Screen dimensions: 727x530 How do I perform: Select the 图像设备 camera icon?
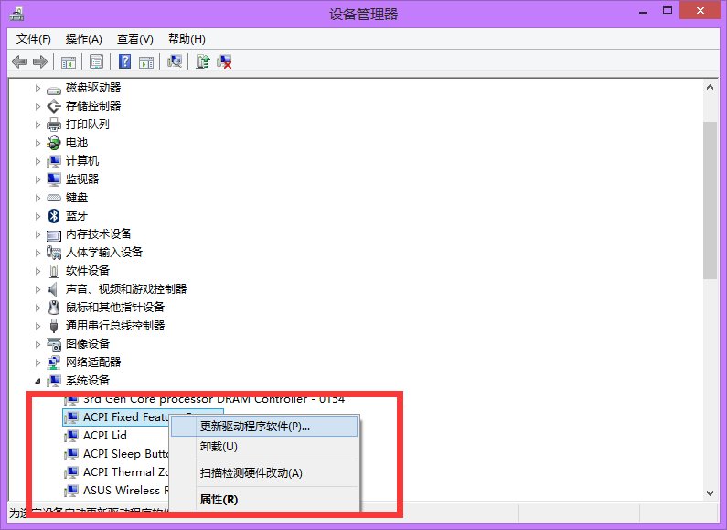(54, 344)
